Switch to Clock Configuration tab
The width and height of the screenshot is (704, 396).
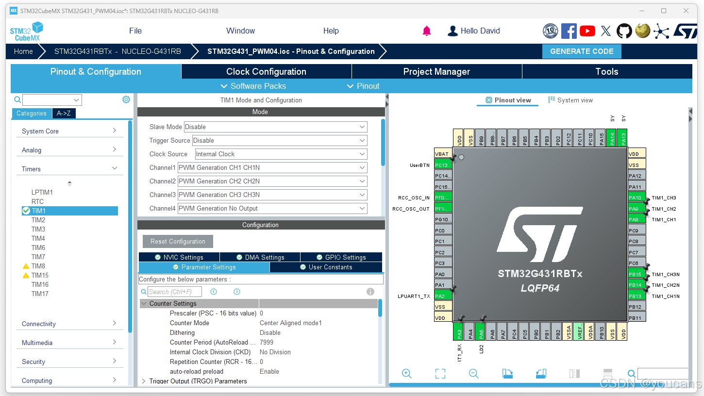(x=266, y=71)
